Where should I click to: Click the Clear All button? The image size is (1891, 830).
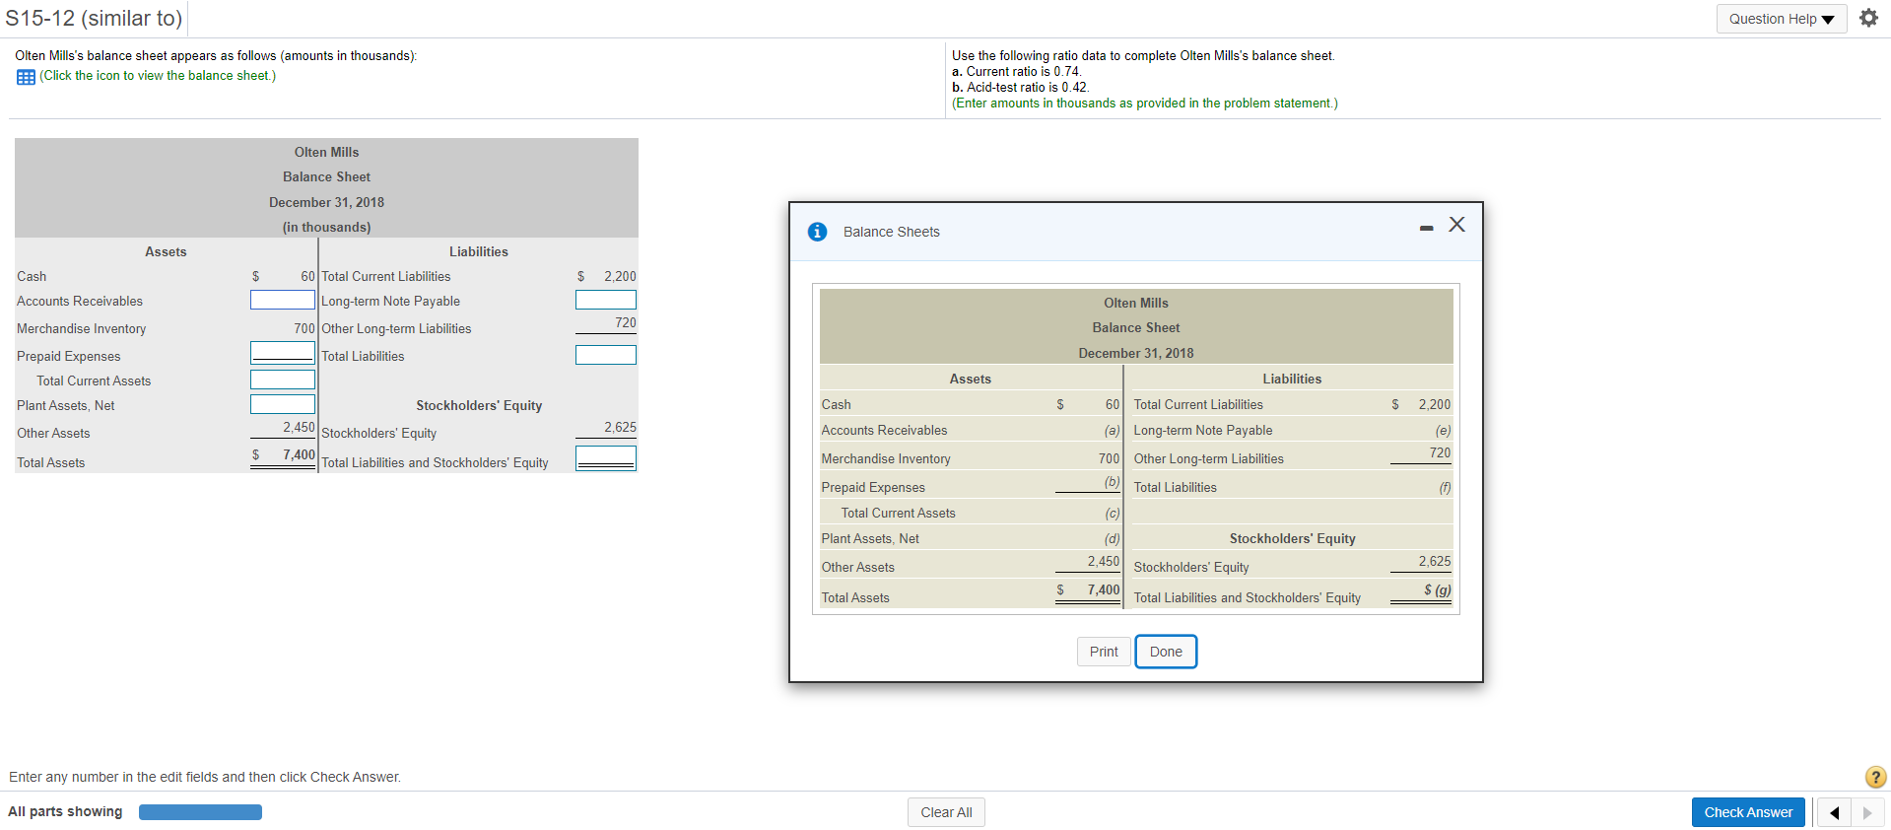pyautogui.click(x=946, y=812)
